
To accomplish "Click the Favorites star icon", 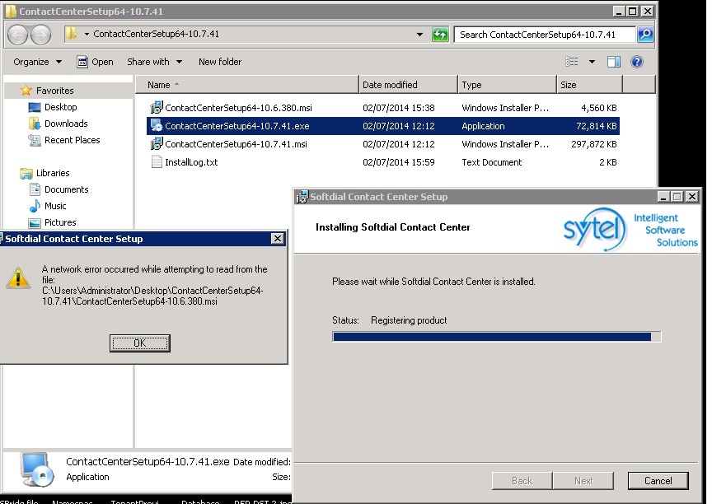I will (x=26, y=91).
